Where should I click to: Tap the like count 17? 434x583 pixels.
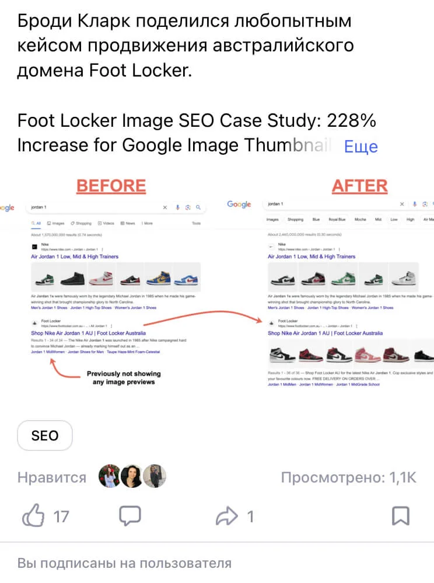[61, 516]
